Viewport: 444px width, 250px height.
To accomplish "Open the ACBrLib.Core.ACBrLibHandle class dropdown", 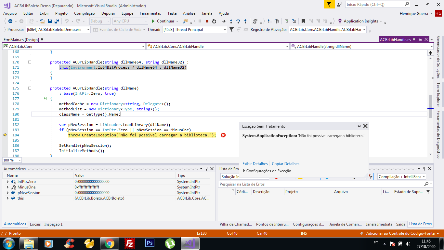I will pyautogui.click(x=287, y=47).
